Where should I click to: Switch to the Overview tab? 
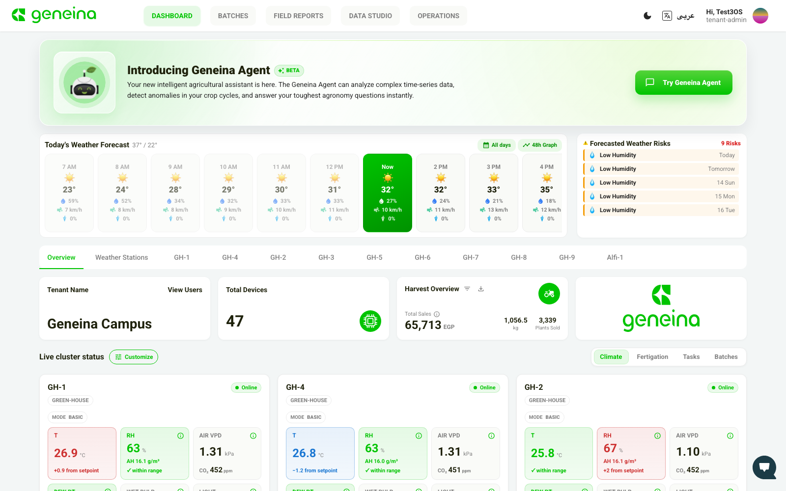[61, 257]
